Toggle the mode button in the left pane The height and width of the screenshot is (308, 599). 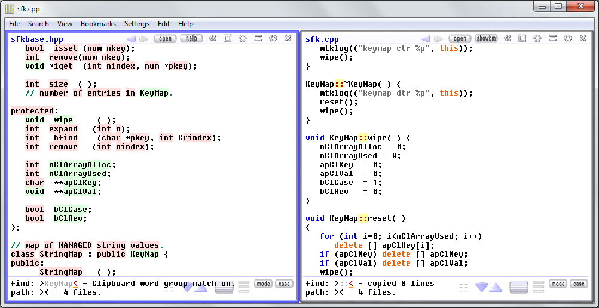263,284
